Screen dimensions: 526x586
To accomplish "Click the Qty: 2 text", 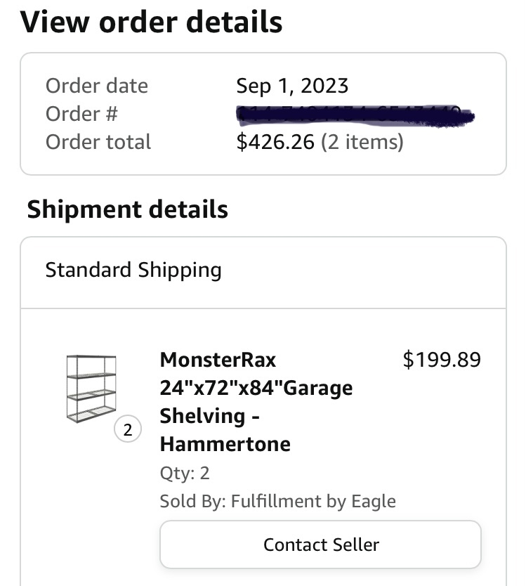I will 185,473.
